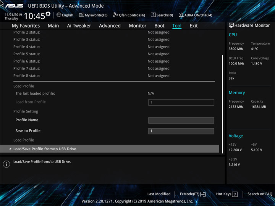
Task: Click the language globe icon
Action: [59, 15]
